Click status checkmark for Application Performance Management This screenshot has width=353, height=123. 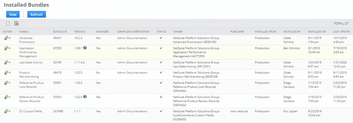pyautogui.click(x=161, y=48)
